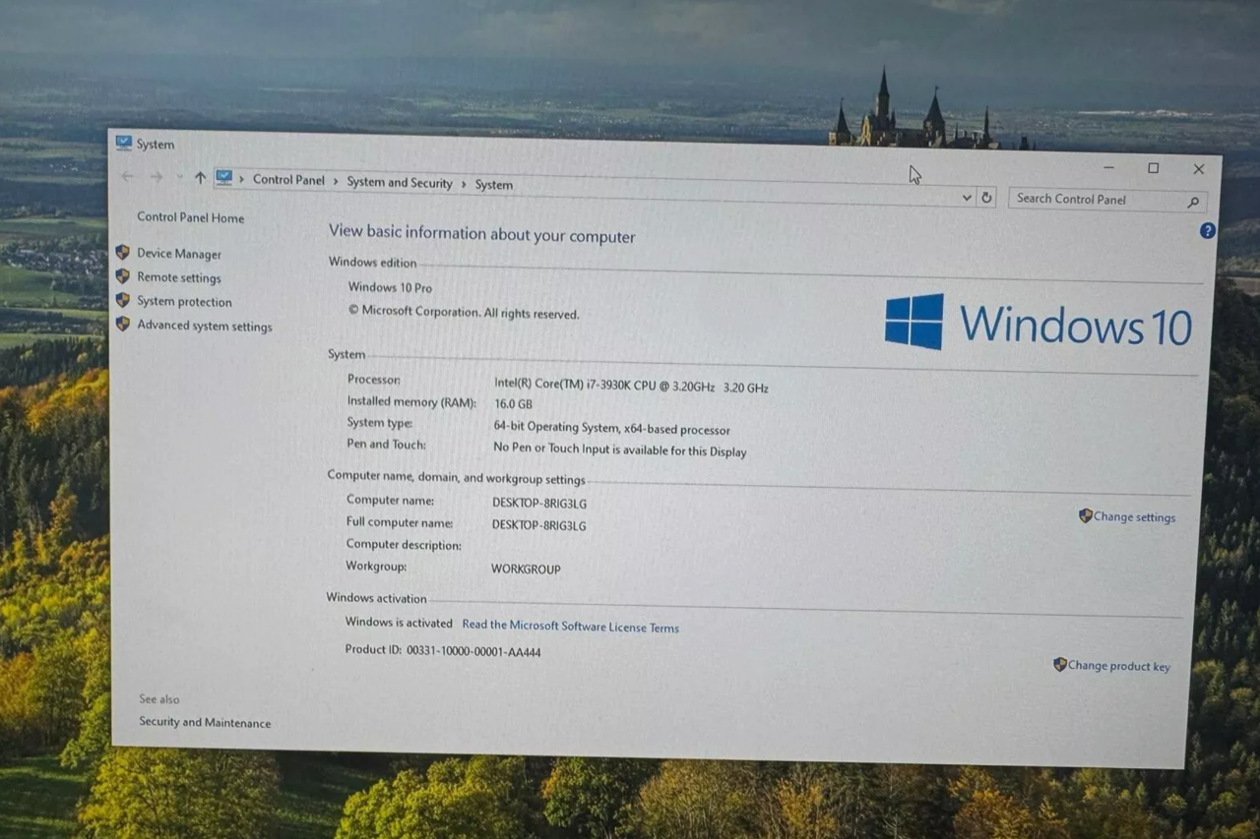Image resolution: width=1260 pixels, height=839 pixels.
Task: Open the Control Panel breadcrumb
Action: tap(288, 180)
